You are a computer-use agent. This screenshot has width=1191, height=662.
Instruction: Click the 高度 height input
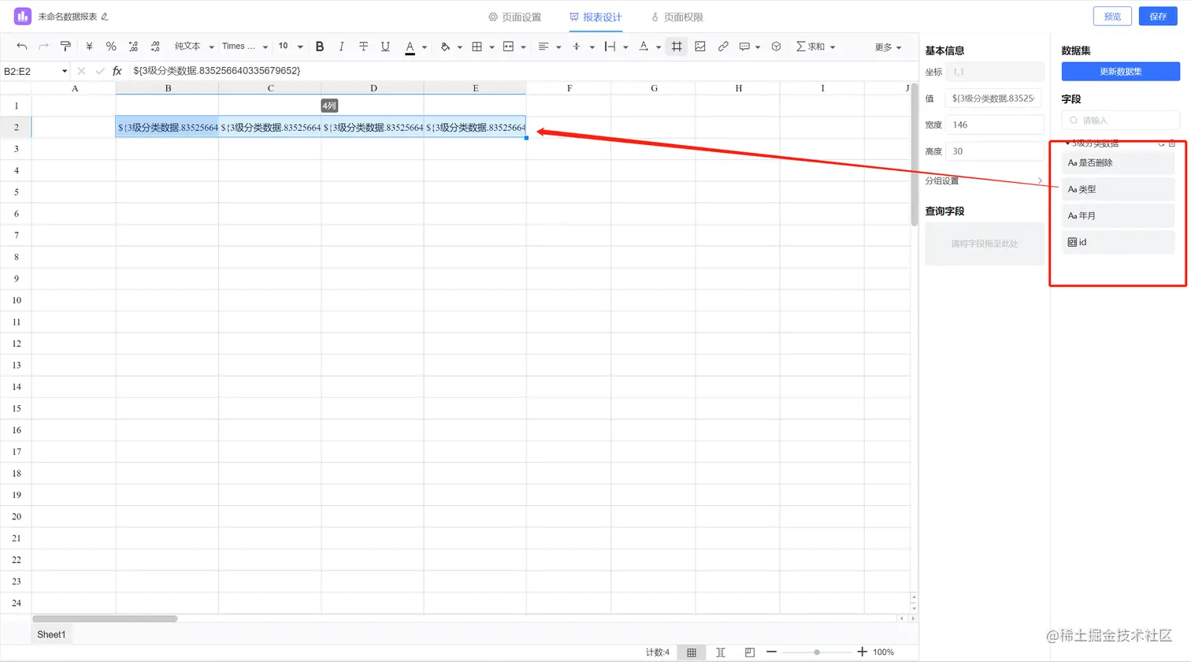[x=995, y=151]
